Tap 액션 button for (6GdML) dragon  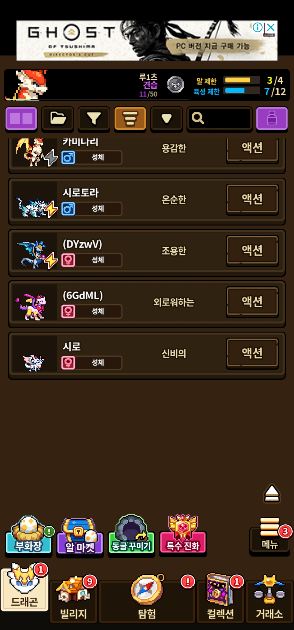tap(252, 302)
